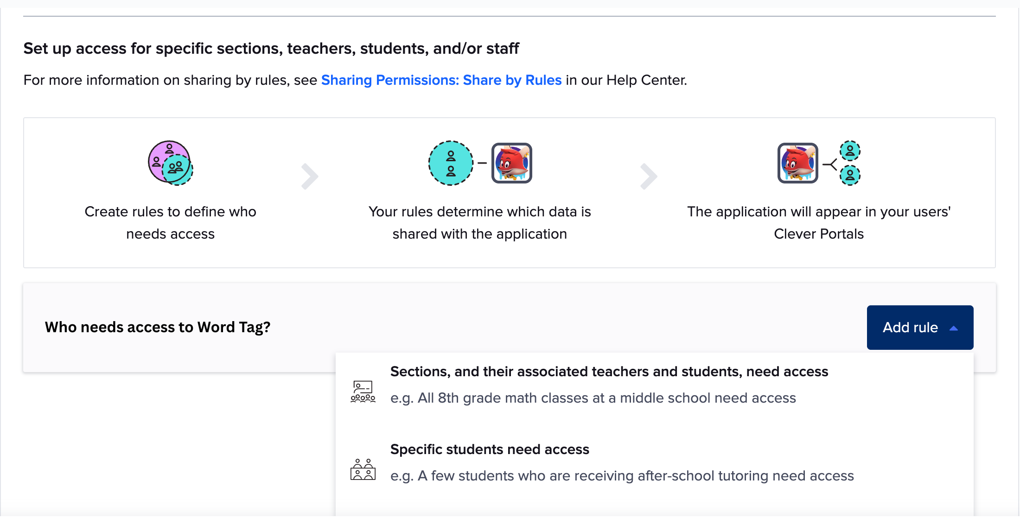Click the students-at-desks icon in dropdown
The image size is (1020, 518).
(363, 469)
